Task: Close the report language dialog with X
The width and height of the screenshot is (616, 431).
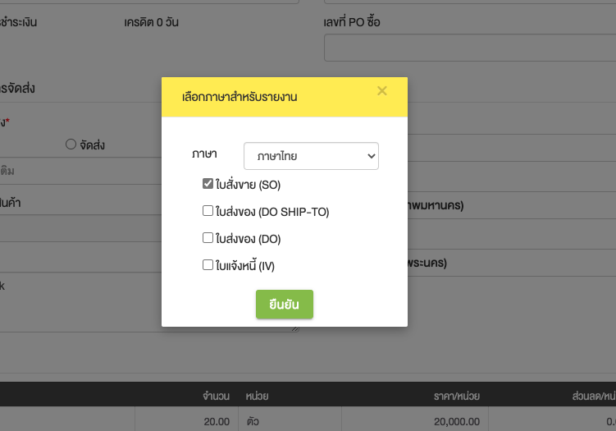Action: coord(381,91)
